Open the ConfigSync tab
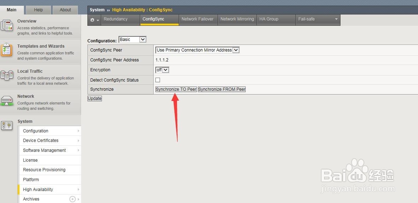This screenshot has height=203, width=418. point(159,20)
